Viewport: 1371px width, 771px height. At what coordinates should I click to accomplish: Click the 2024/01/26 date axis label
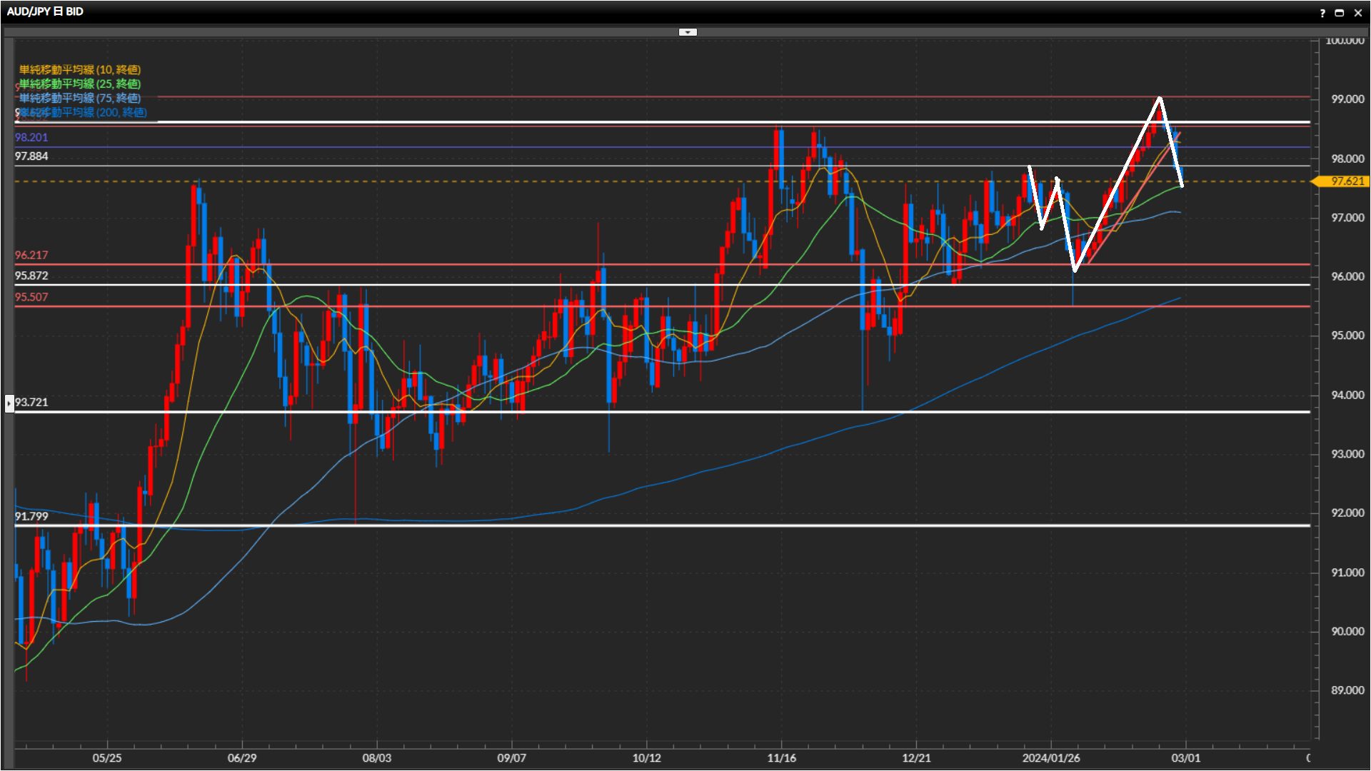[x=1050, y=758]
